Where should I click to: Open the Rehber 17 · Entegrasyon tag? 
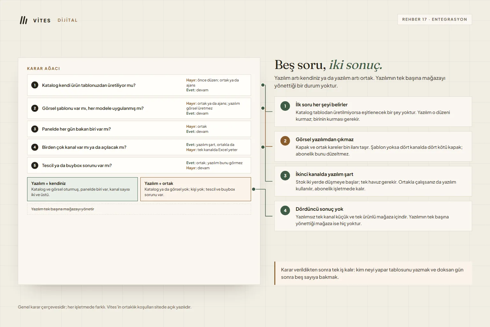[434, 19]
